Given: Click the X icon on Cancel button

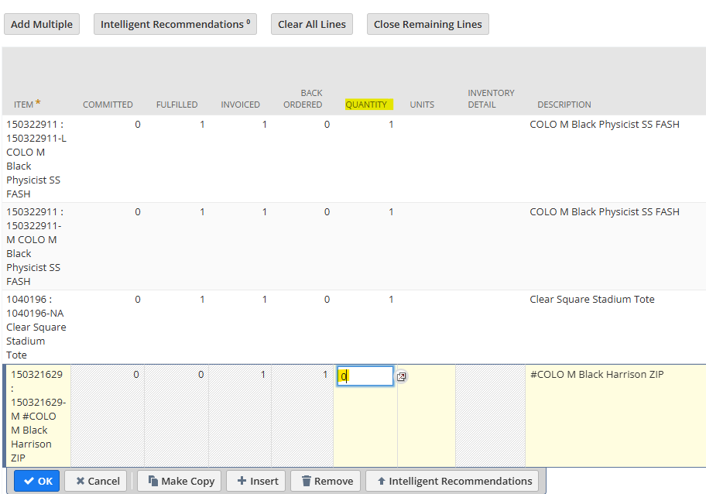Looking at the screenshot, I should (x=81, y=481).
